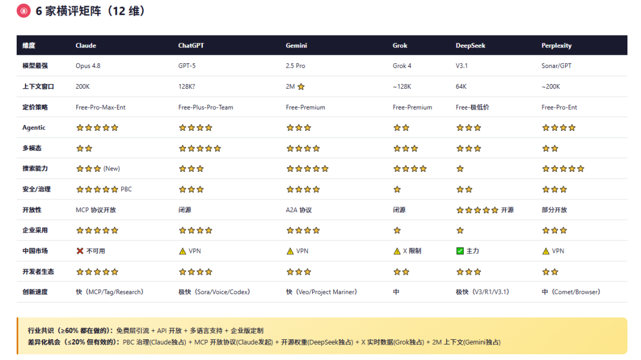The width and height of the screenshot is (641, 360).
Task: Click the '128K?' context window value
Action: (186, 86)
